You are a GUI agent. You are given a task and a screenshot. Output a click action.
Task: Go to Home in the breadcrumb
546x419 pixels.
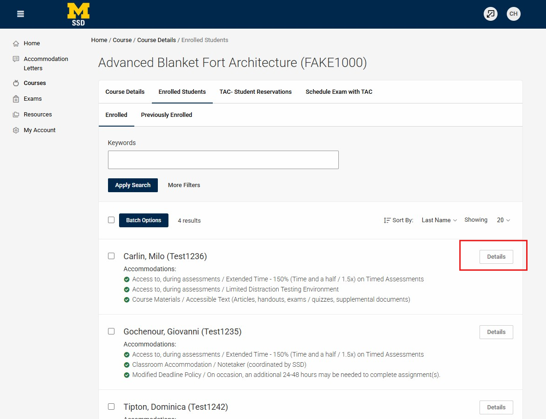pyautogui.click(x=99, y=40)
